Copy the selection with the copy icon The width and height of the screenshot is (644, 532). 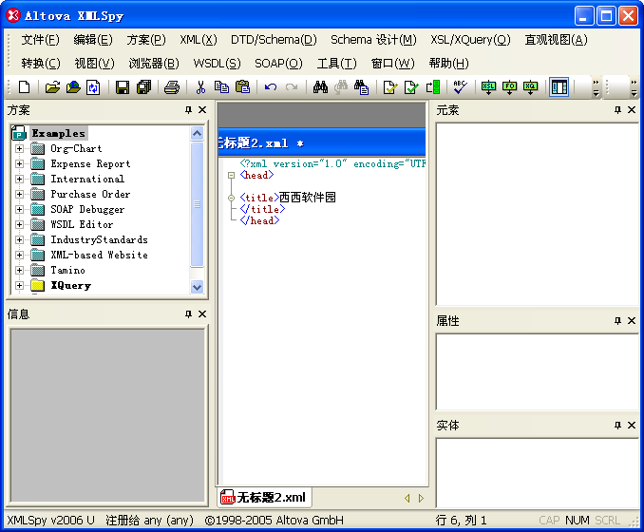[x=221, y=87]
